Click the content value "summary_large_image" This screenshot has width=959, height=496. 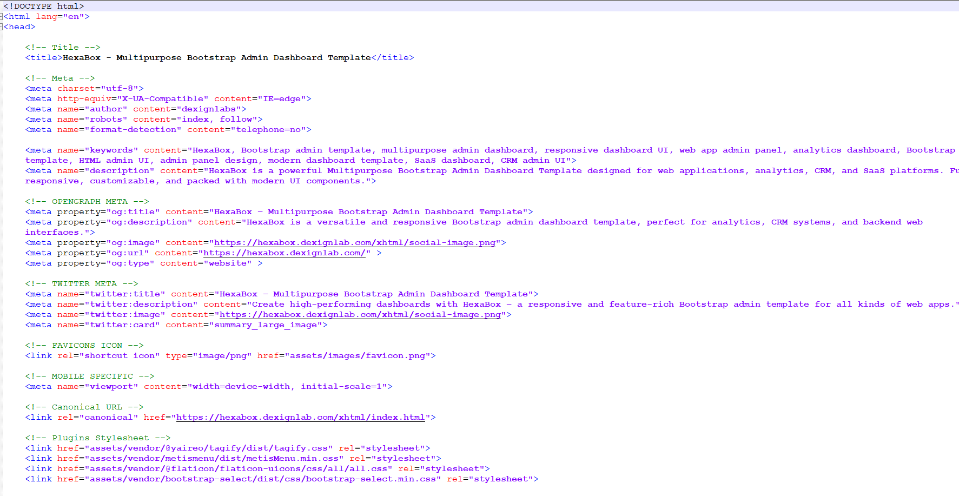266,325
